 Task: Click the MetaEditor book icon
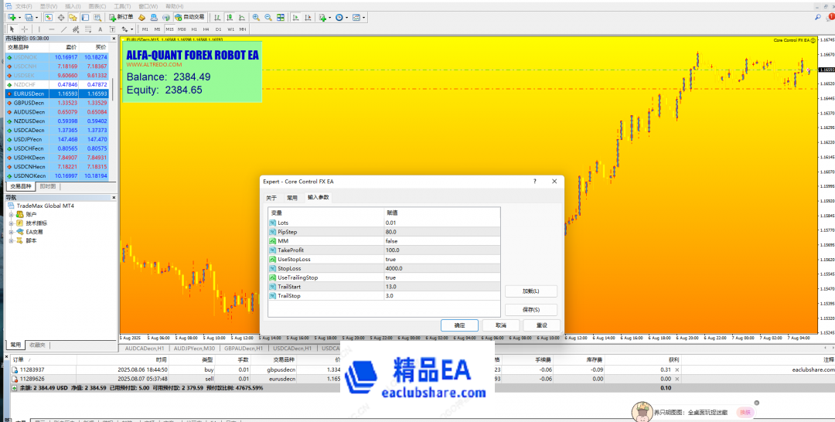(x=141, y=17)
